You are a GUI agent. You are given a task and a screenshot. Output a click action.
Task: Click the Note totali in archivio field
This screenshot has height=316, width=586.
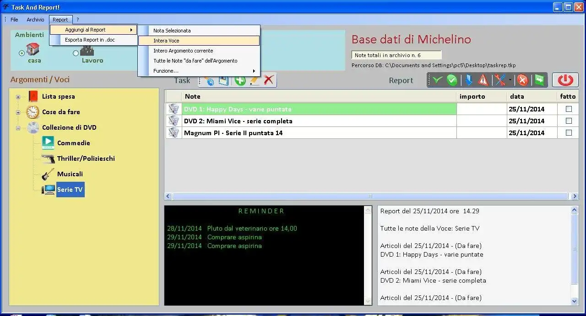(396, 55)
